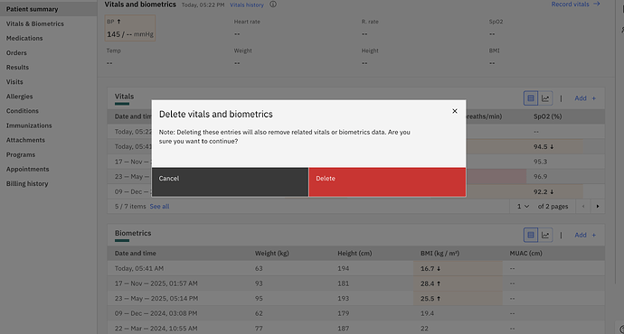This screenshot has height=334, width=624.
Task: Click Add in the Vitals section
Action: coord(581,98)
